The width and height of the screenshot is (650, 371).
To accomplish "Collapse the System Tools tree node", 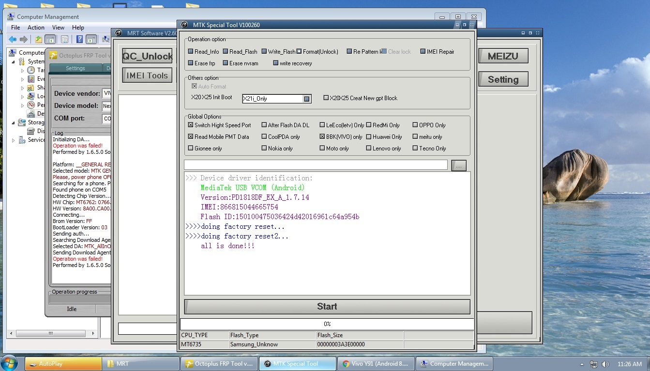I will pos(14,61).
